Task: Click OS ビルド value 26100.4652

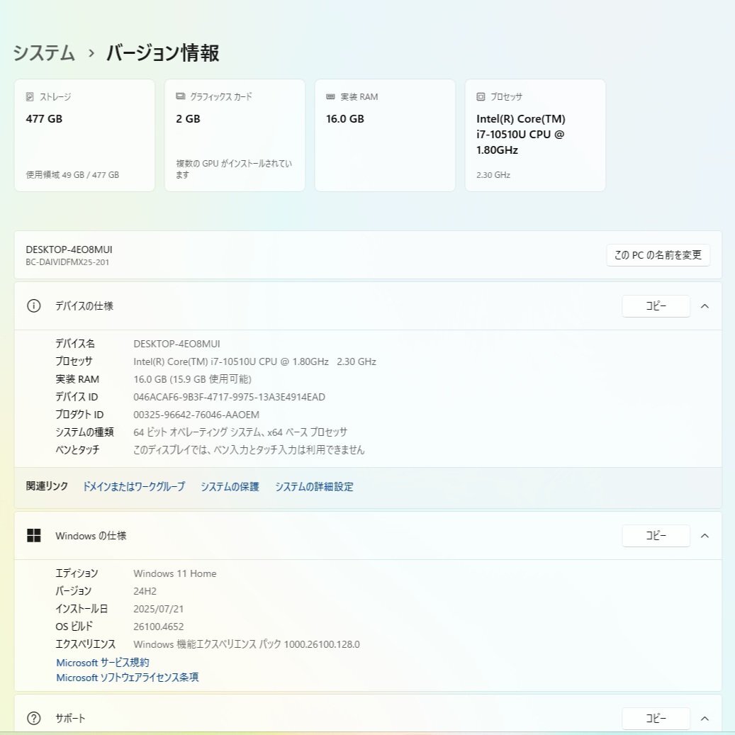Action: (159, 627)
